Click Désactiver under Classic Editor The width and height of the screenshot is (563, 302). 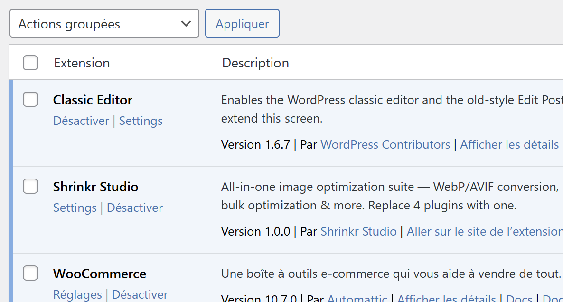tap(81, 121)
